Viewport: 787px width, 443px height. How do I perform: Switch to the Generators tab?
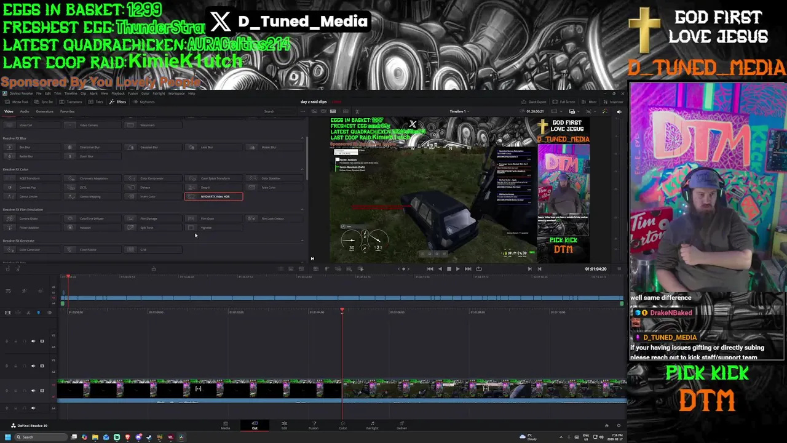click(44, 111)
